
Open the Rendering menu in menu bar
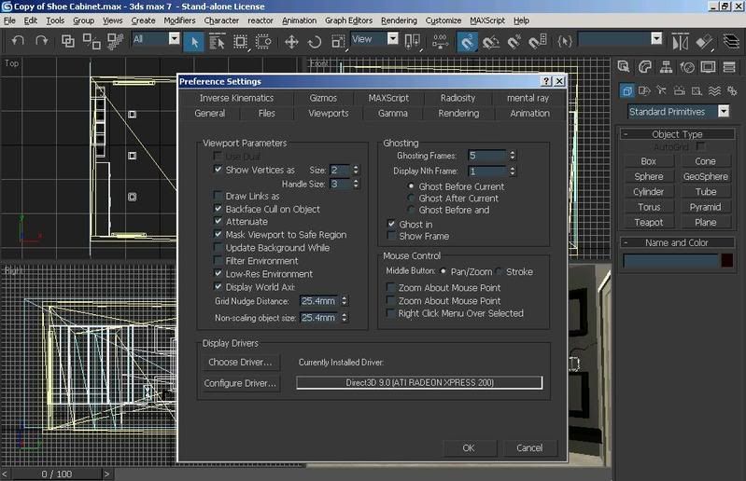pos(399,20)
